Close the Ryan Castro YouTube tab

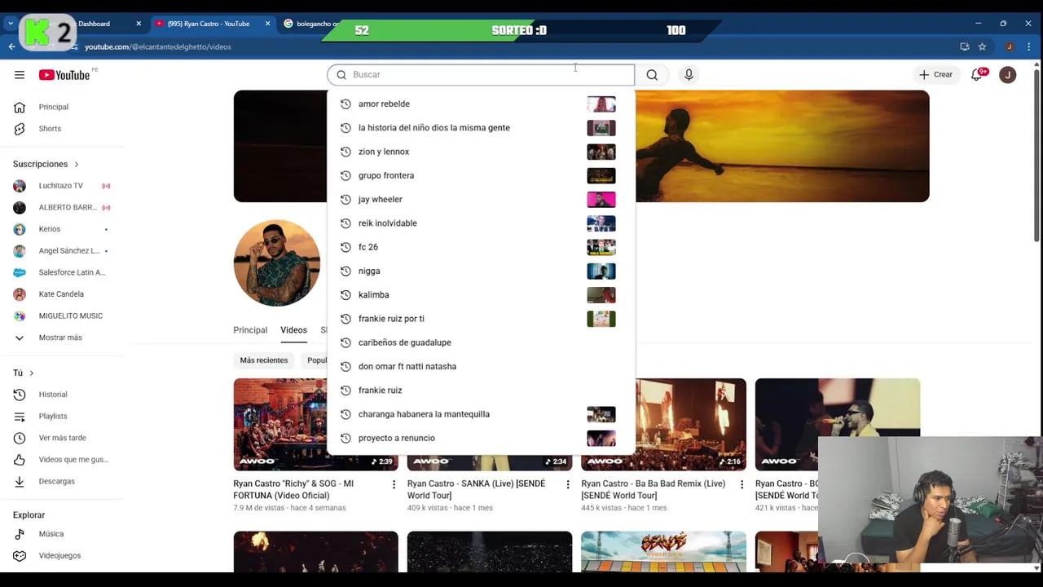pos(267,24)
